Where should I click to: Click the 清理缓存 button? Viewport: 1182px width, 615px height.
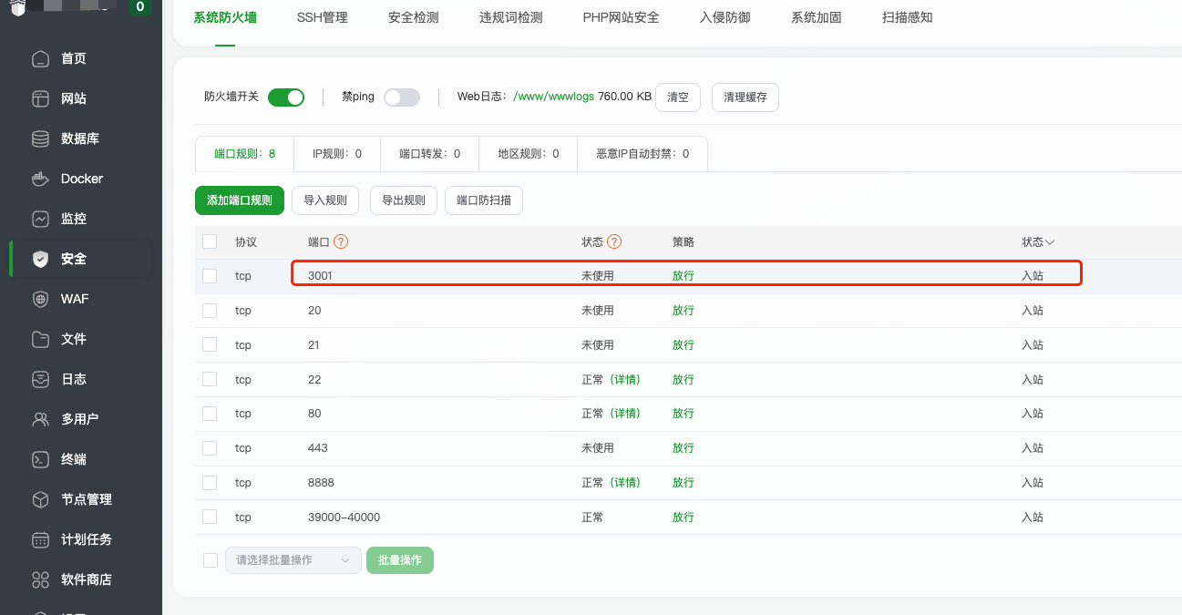click(x=745, y=97)
